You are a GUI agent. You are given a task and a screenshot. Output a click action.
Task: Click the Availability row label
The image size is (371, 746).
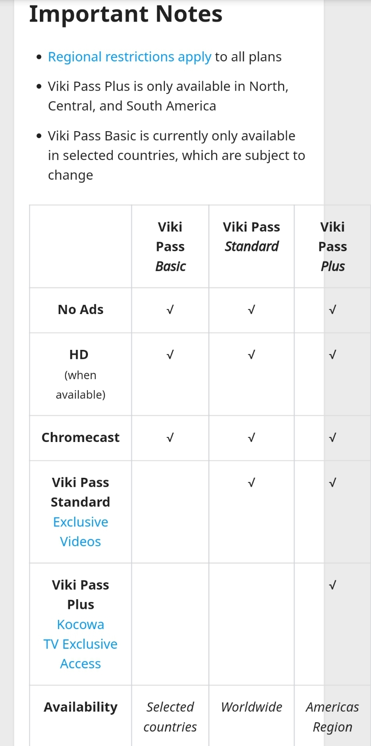click(x=81, y=707)
